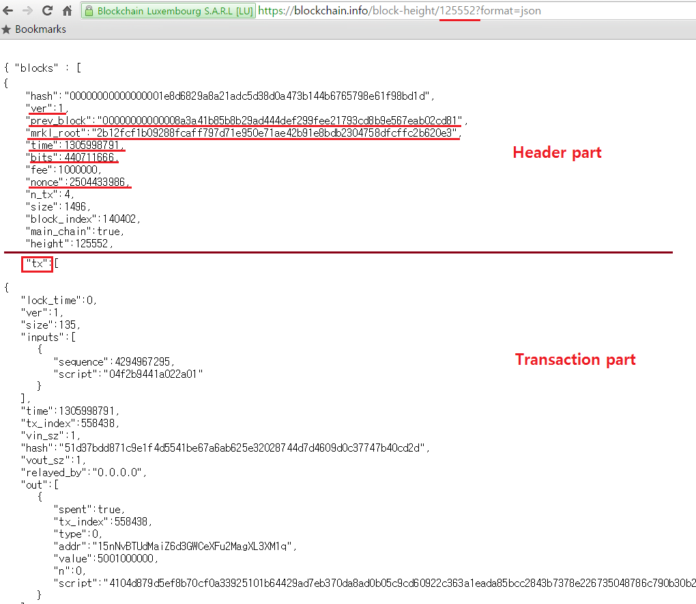
Task: Click the blockchain.info URL address field
Action: pos(399,11)
